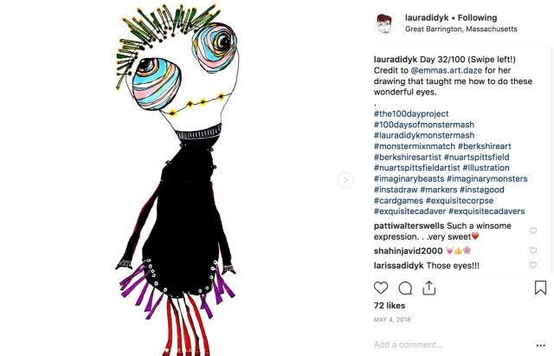
Task: Go to next image with arrow
Action: click(x=345, y=180)
